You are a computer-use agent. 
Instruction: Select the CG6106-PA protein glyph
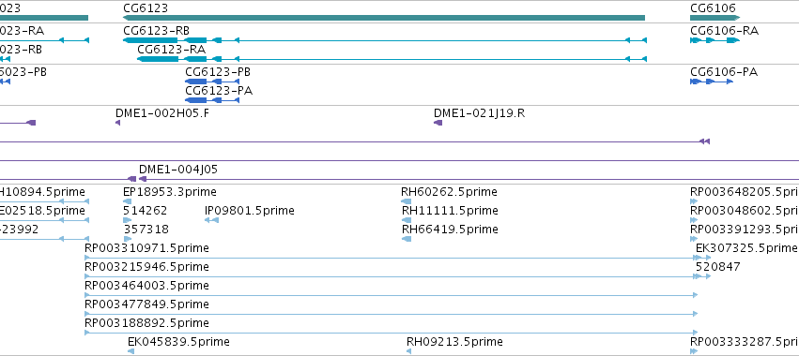point(712,82)
